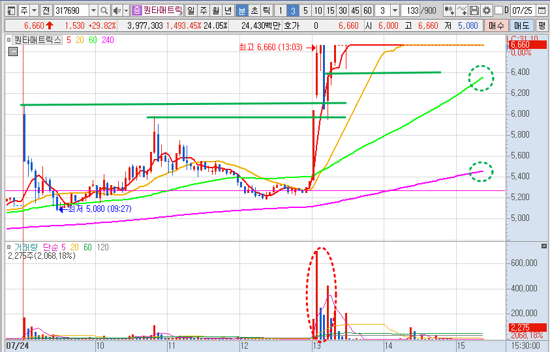Click the add candlestick chart icon
The image size is (550, 352).
450,11
